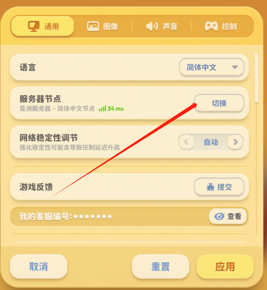
Task: Click the bug icon on 提交 button
Action: tap(211, 187)
